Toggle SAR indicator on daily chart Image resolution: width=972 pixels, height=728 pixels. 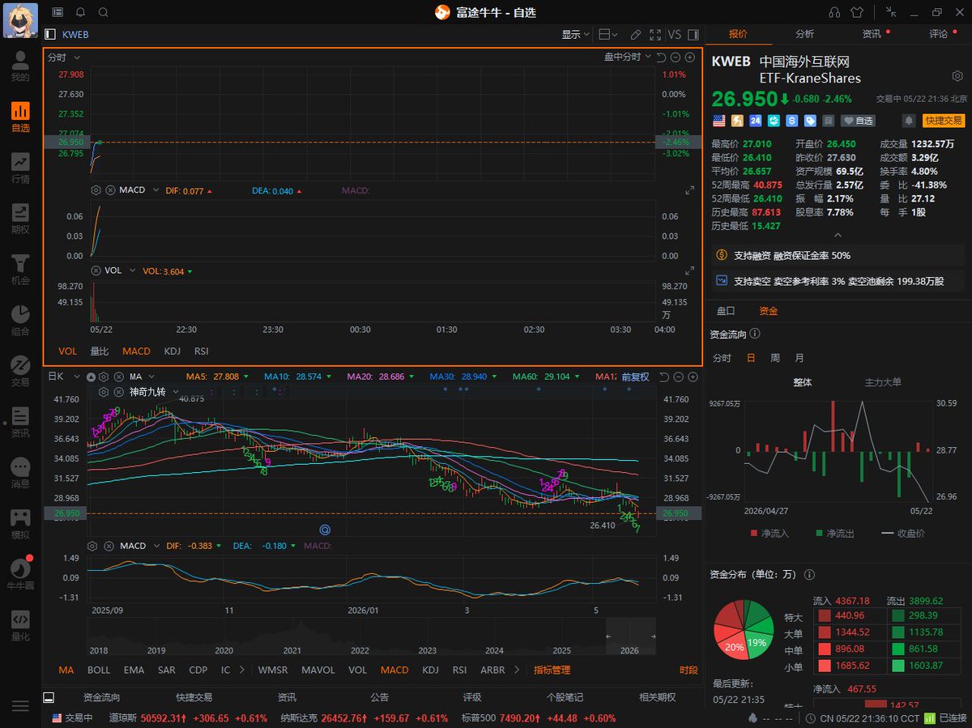click(167, 670)
